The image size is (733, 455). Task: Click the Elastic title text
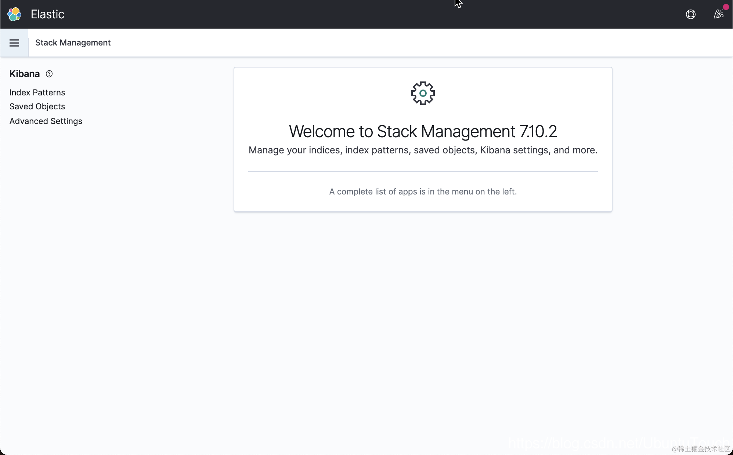pos(47,14)
